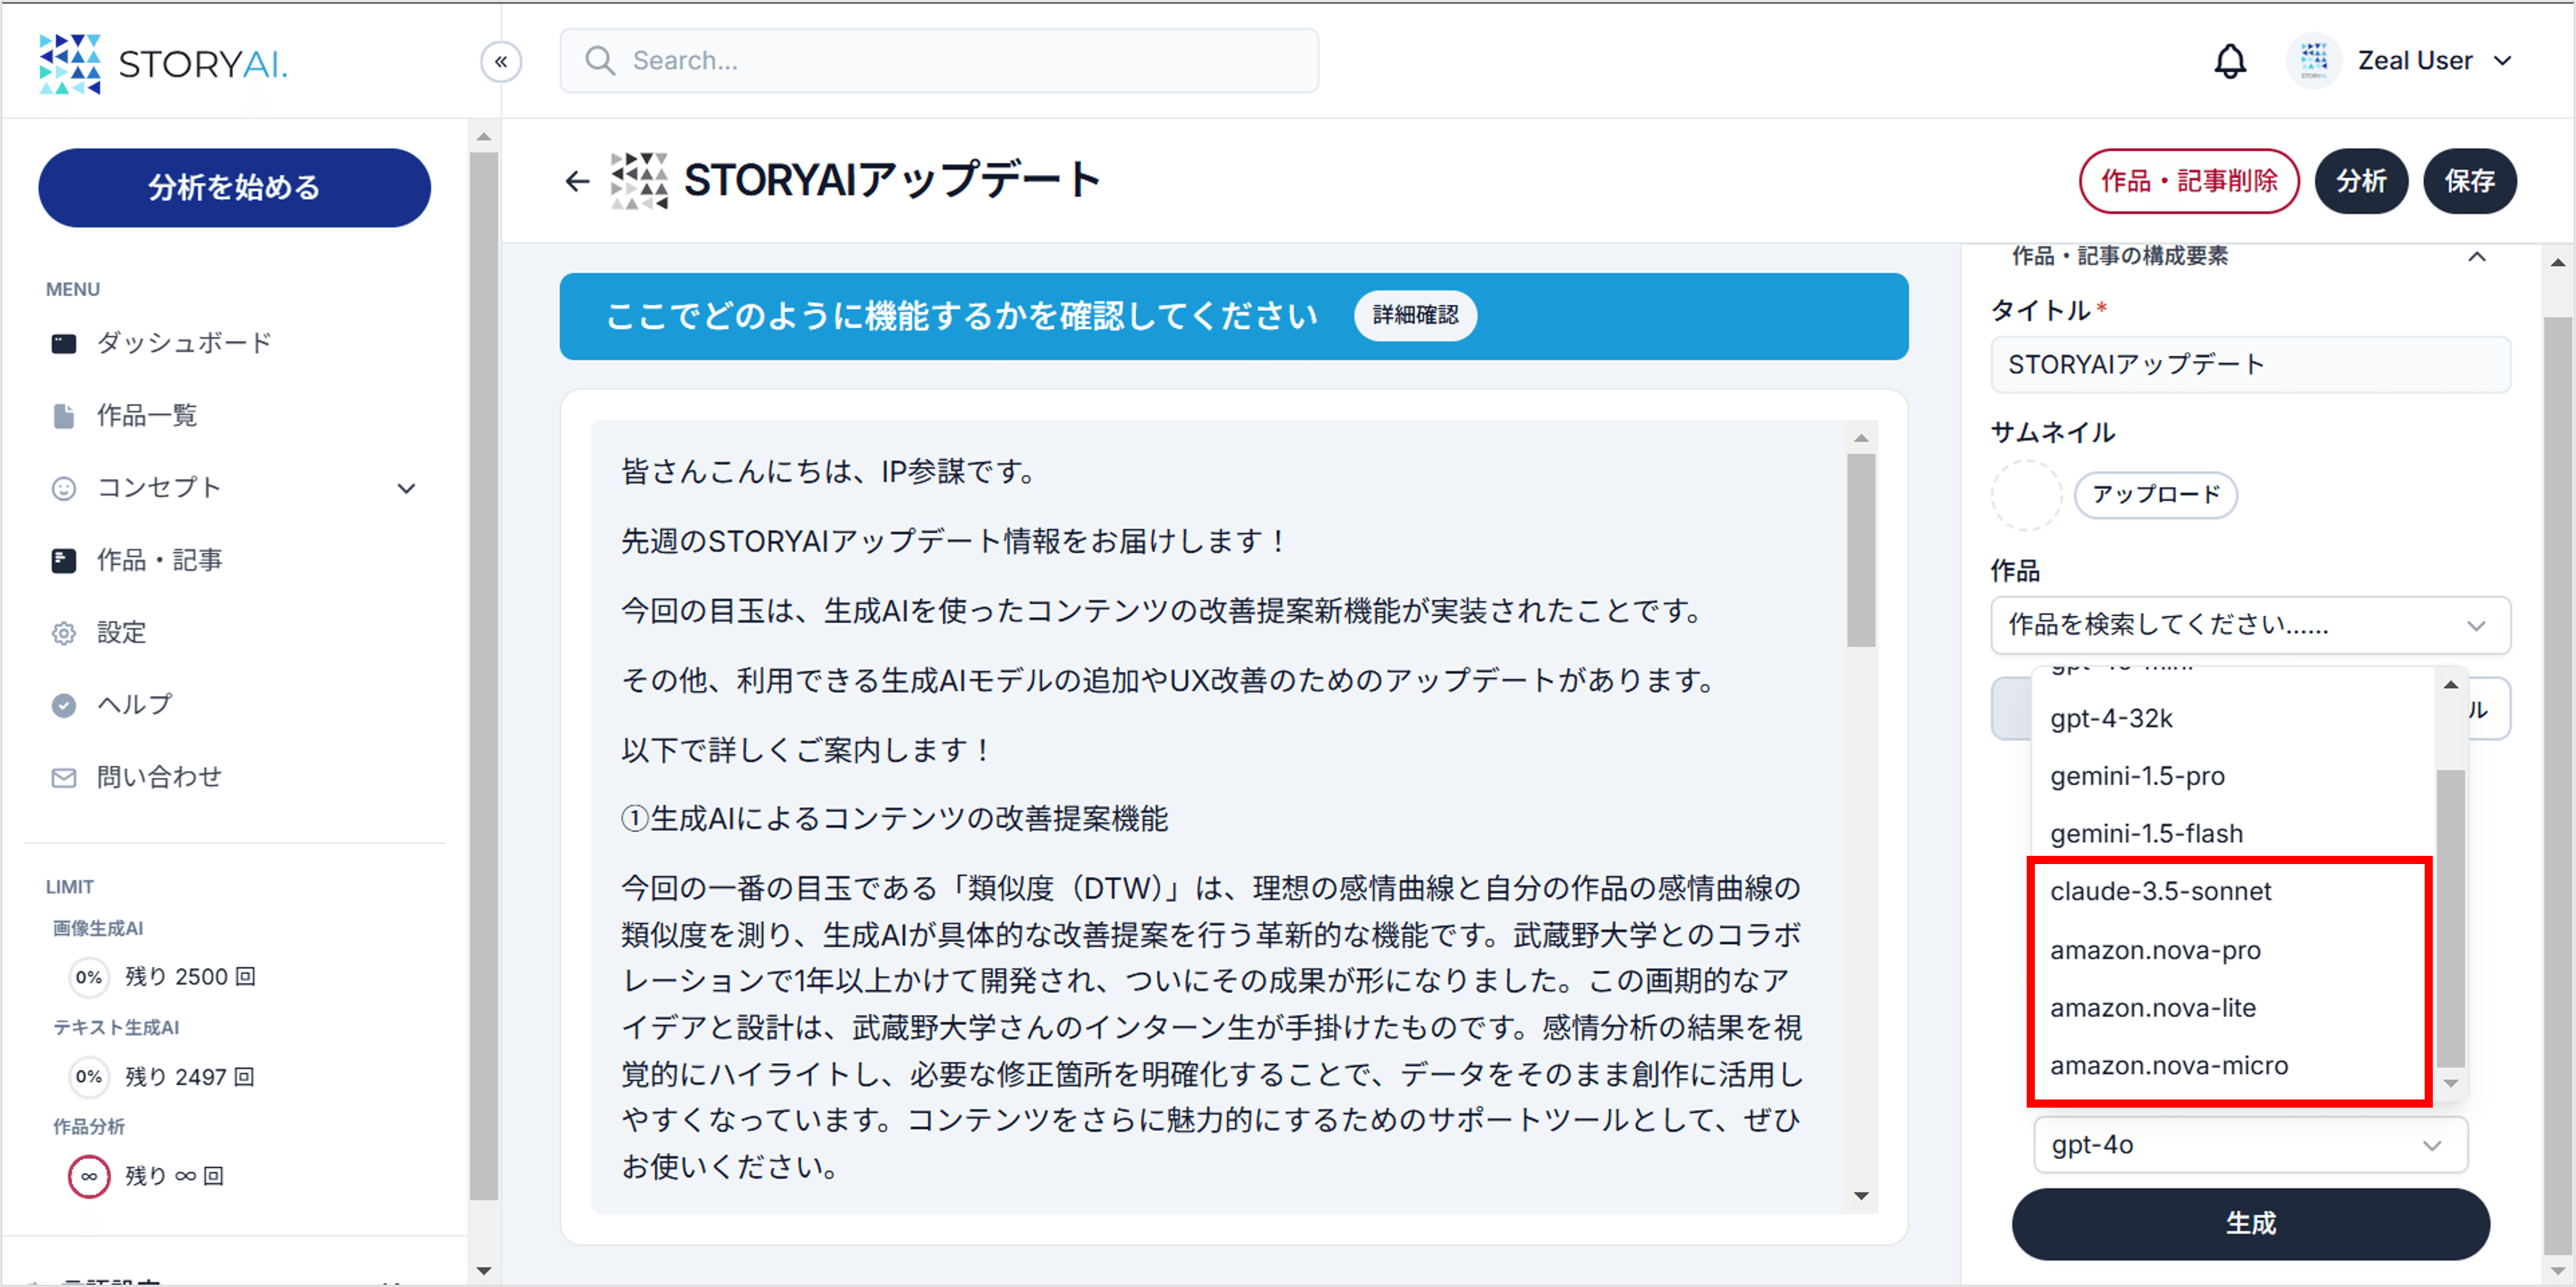Click the empty サムネイル circle placeholder
2576x1287 pixels.
[2026, 495]
